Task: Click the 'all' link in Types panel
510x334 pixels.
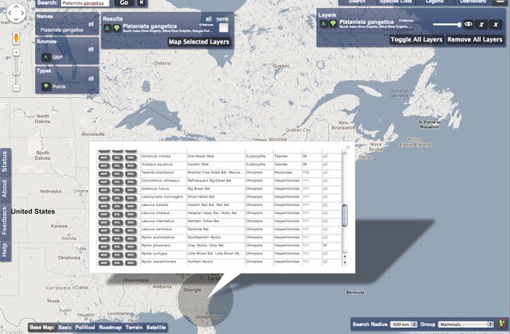Action: [x=91, y=79]
